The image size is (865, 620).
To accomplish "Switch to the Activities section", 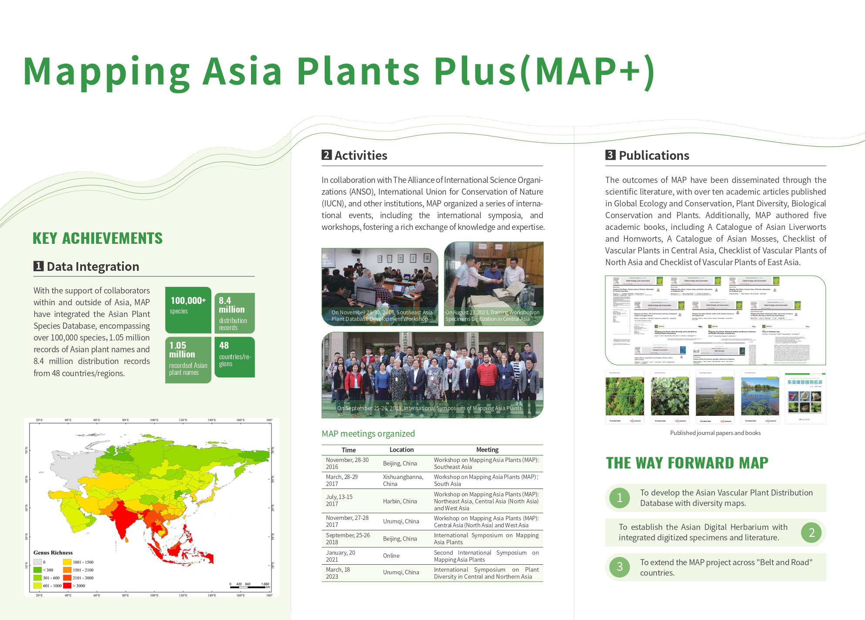I will coord(360,155).
